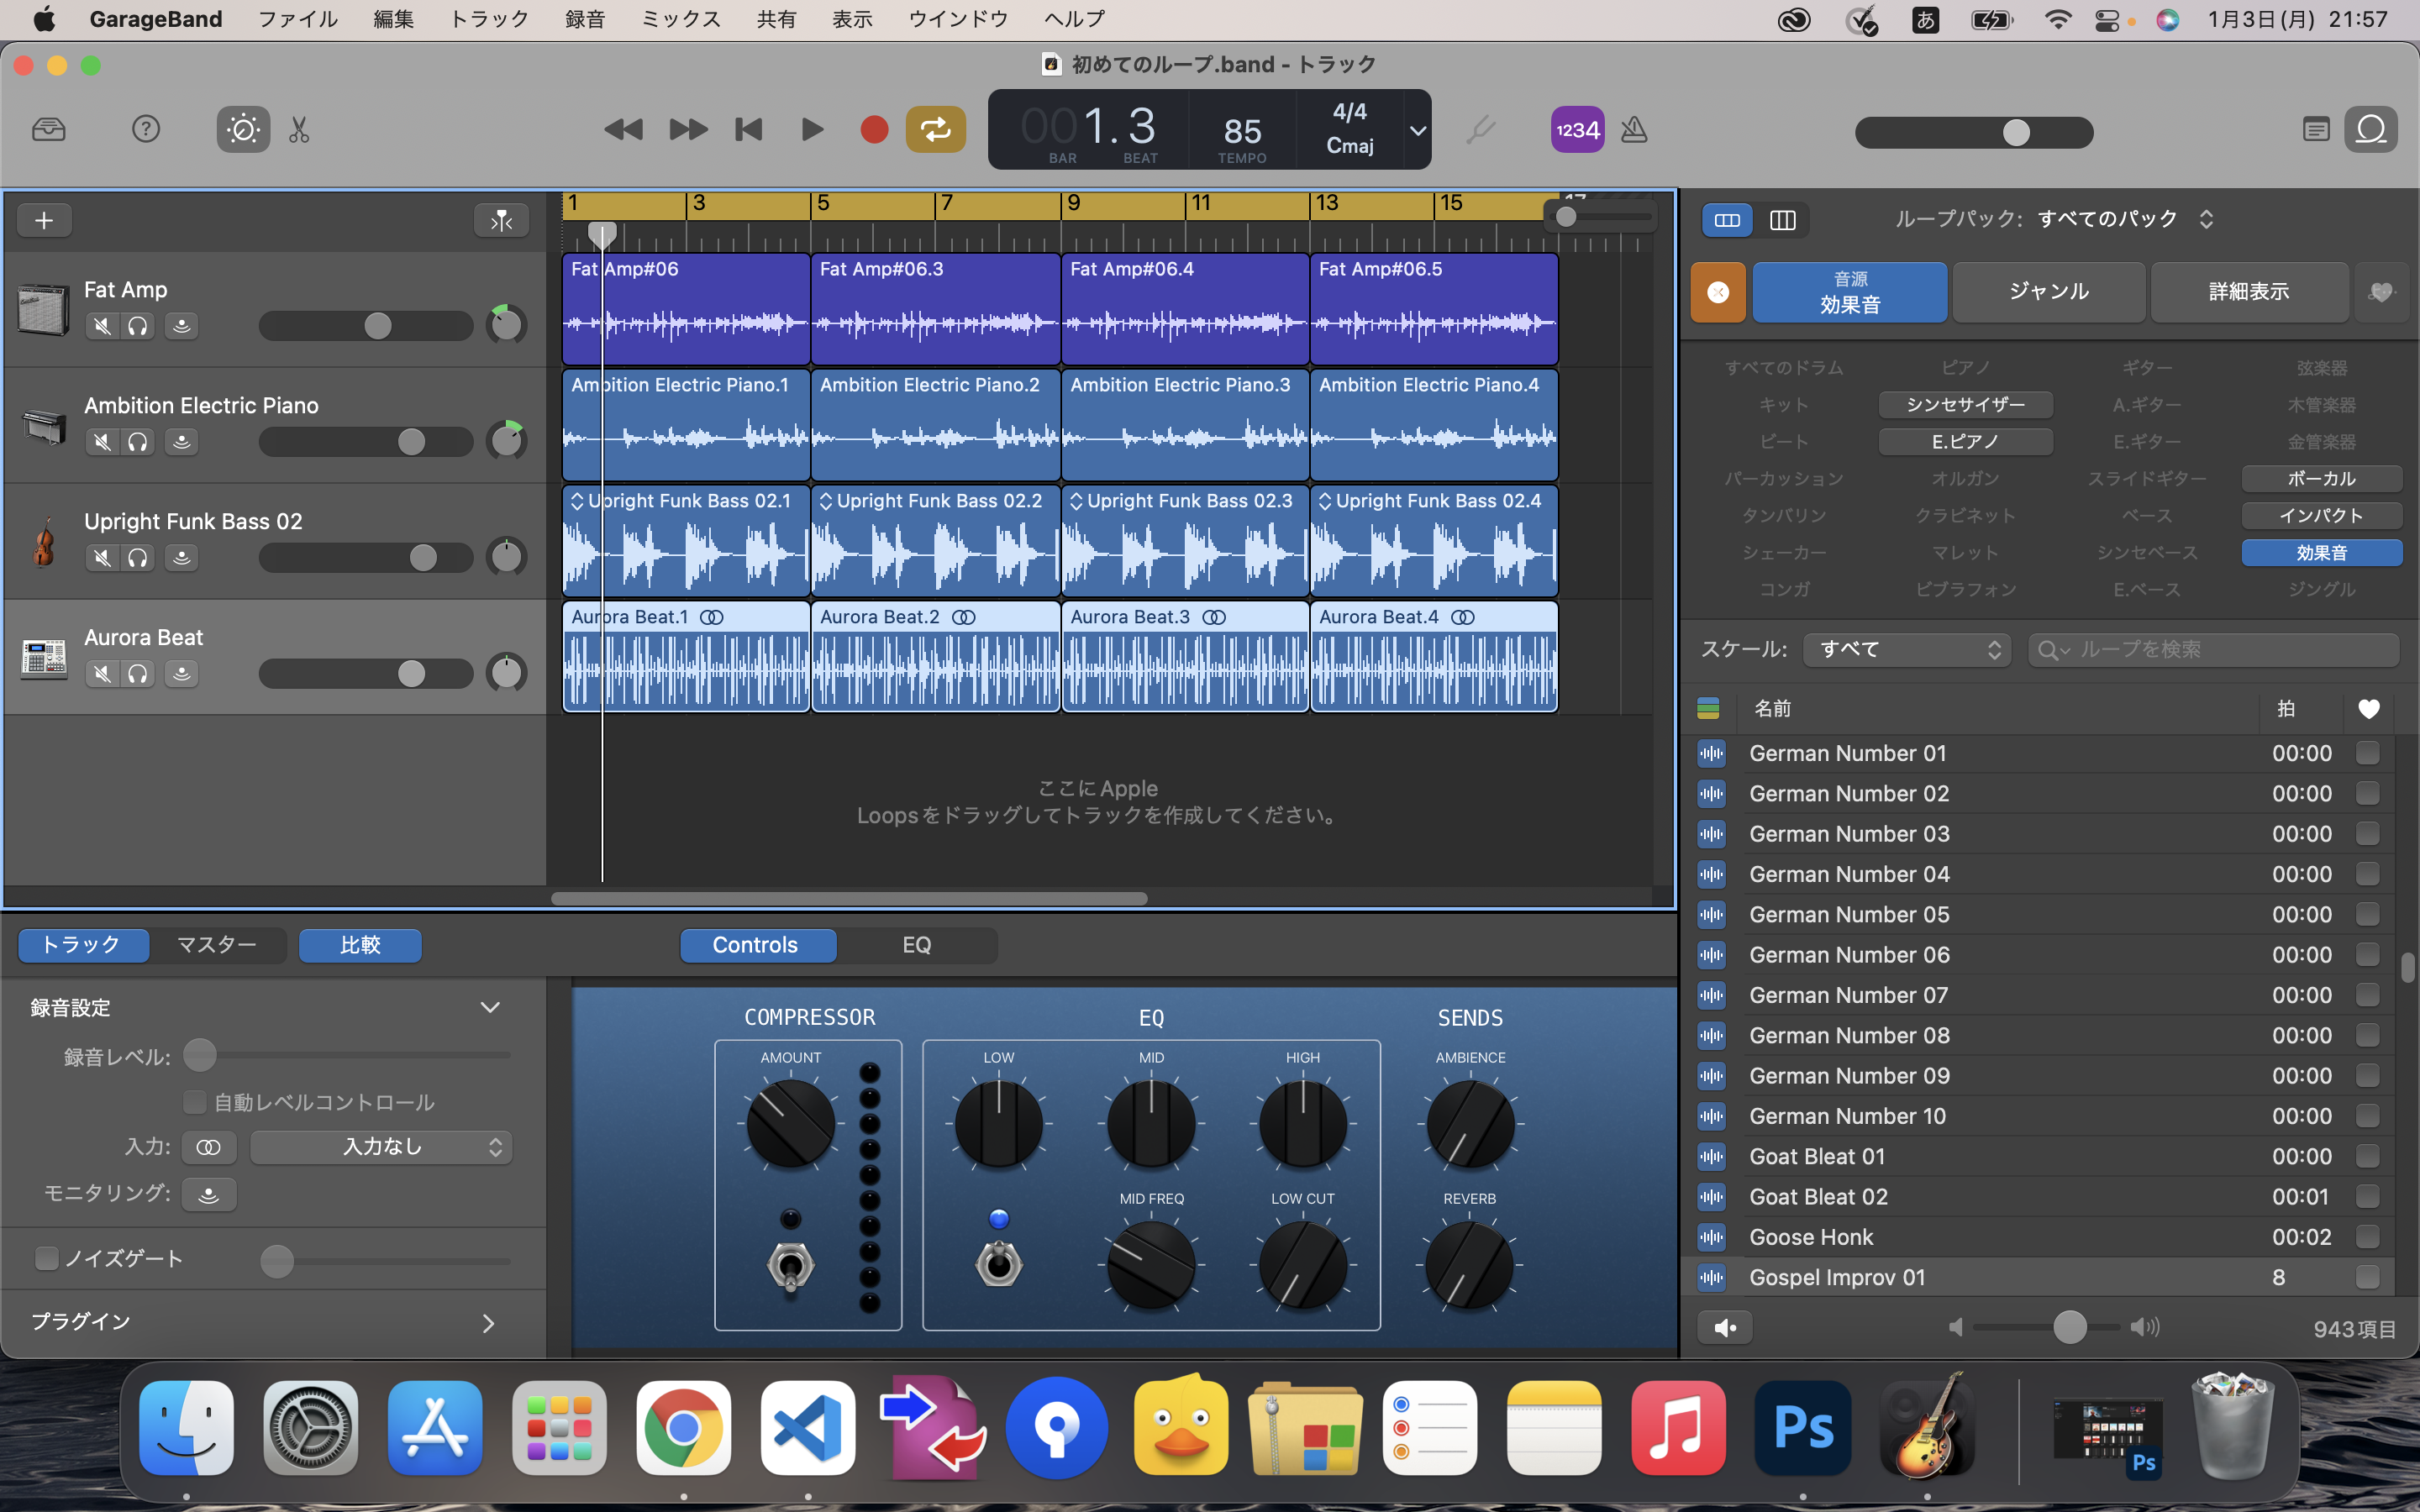Adjust the Aurora Beat volume slider
Image resolution: width=2420 pixels, height=1512 pixels.
coord(411,674)
